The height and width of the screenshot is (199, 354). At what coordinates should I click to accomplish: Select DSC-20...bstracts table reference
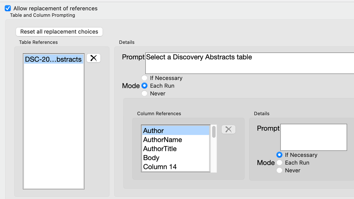[x=53, y=59]
